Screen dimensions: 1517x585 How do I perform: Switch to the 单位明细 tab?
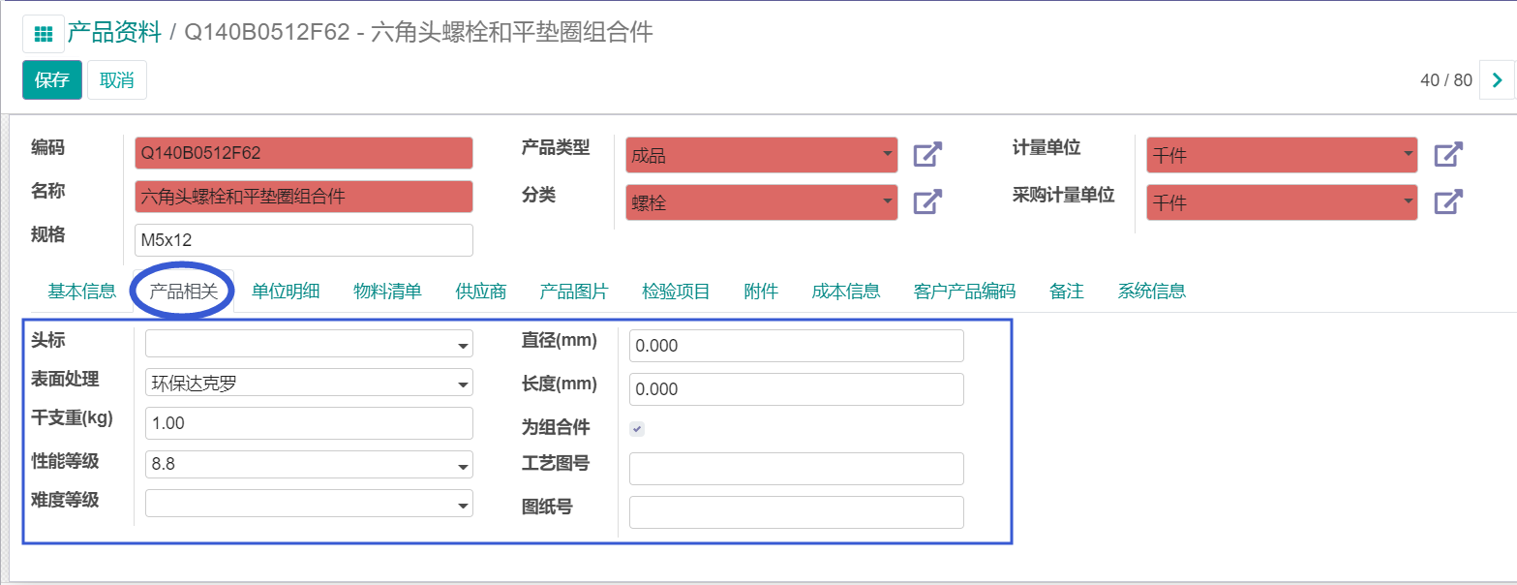[286, 292]
